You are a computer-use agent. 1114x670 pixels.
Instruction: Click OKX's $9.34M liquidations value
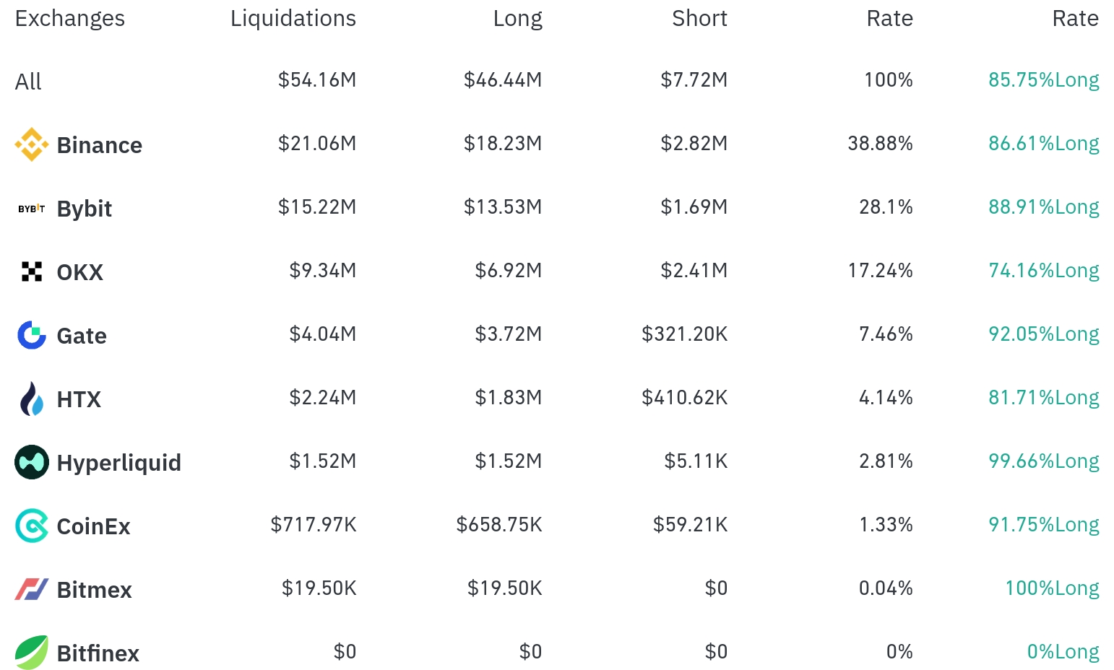(x=323, y=271)
